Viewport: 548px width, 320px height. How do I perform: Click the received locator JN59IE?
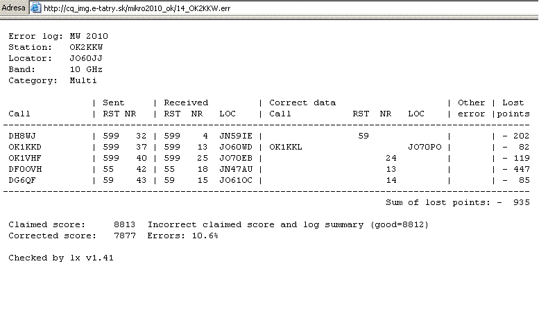coord(236,136)
